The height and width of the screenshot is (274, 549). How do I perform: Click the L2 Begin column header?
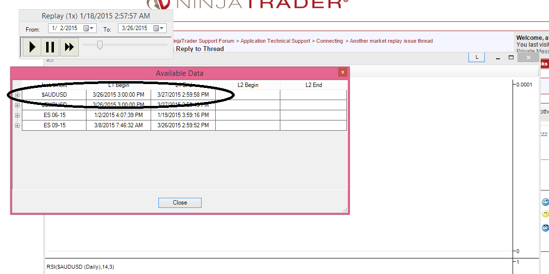[x=248, y=85]
